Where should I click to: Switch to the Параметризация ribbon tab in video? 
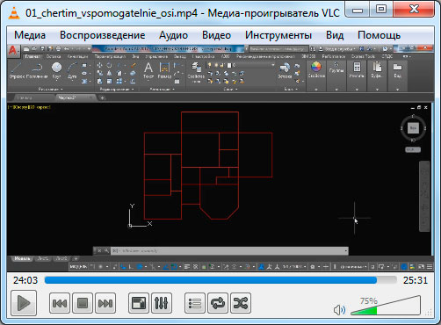tap(110, 56)
